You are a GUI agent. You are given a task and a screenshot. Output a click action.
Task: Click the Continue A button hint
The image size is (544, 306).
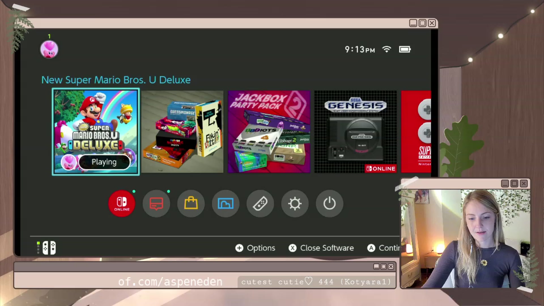click(384, 248)
